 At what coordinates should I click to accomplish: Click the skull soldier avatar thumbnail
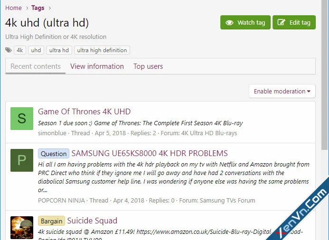coord(22,227)
